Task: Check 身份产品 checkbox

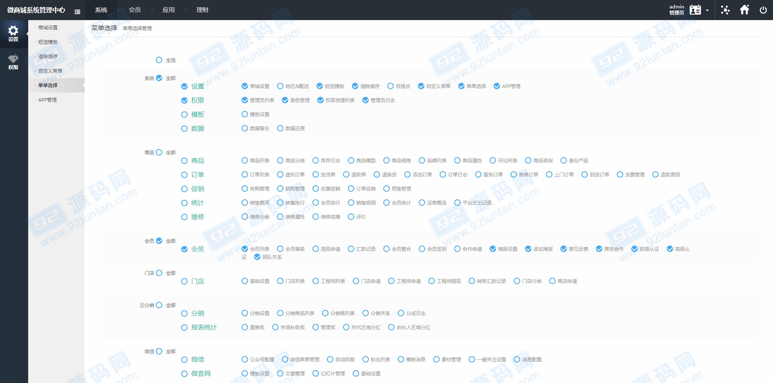Action: tap(564, 161)
